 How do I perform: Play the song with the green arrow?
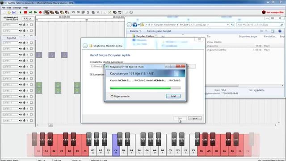pos(21,13)
